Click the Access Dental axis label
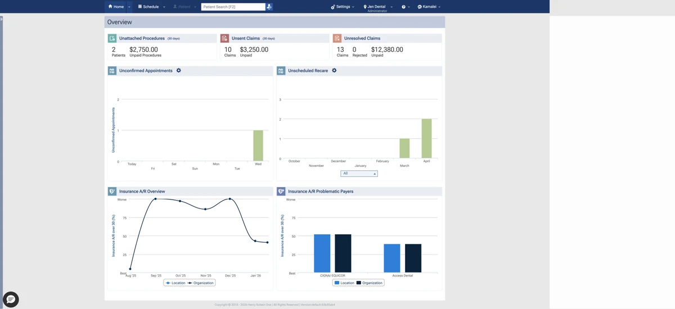 403,276
